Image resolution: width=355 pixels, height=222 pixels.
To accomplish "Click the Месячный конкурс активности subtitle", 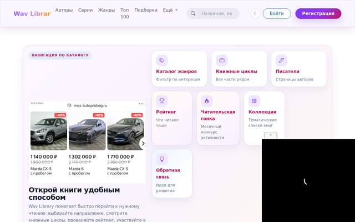I will click(x=212, y=132).
